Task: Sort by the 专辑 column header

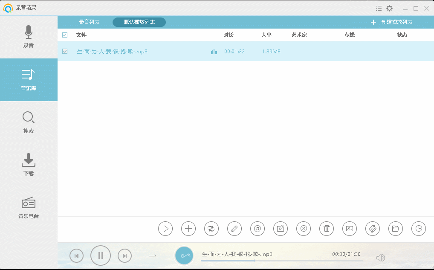Action: 350,35
